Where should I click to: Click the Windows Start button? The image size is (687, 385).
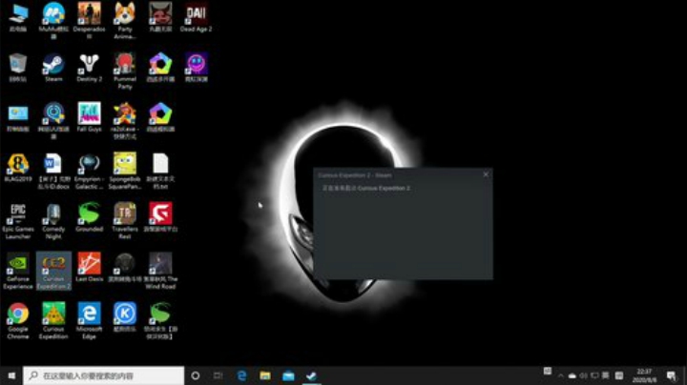click(x=11, y=375)
